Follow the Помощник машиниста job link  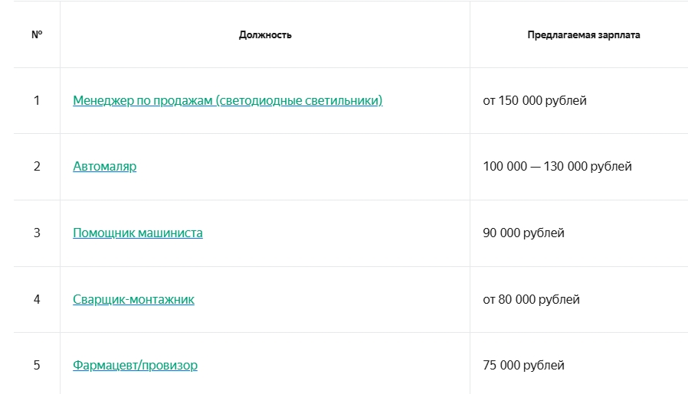point(138,233)
